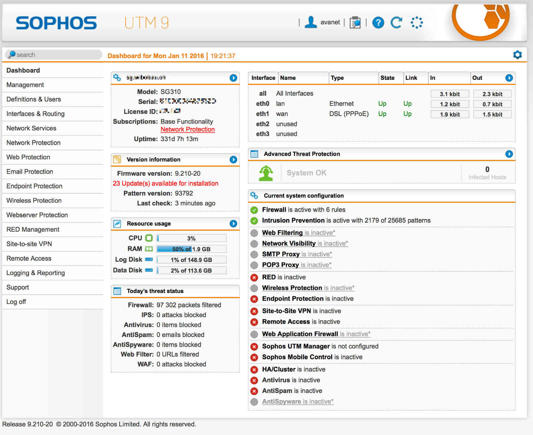Open Network Protection in sidebar menu

(33, 143)
